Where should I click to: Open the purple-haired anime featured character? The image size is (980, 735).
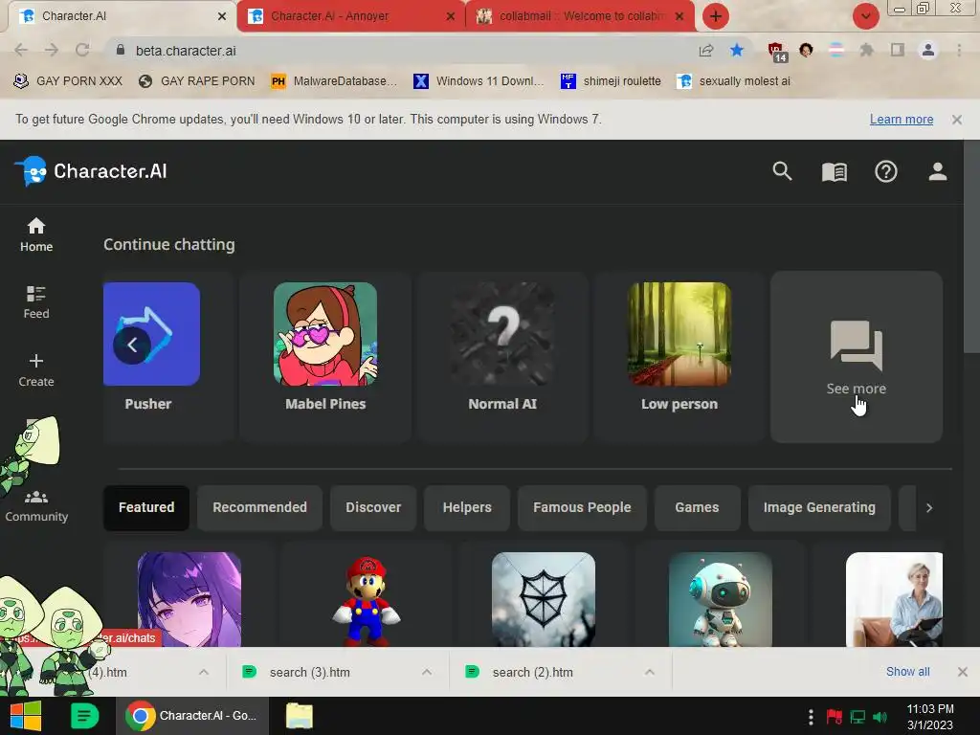(189, 599)
